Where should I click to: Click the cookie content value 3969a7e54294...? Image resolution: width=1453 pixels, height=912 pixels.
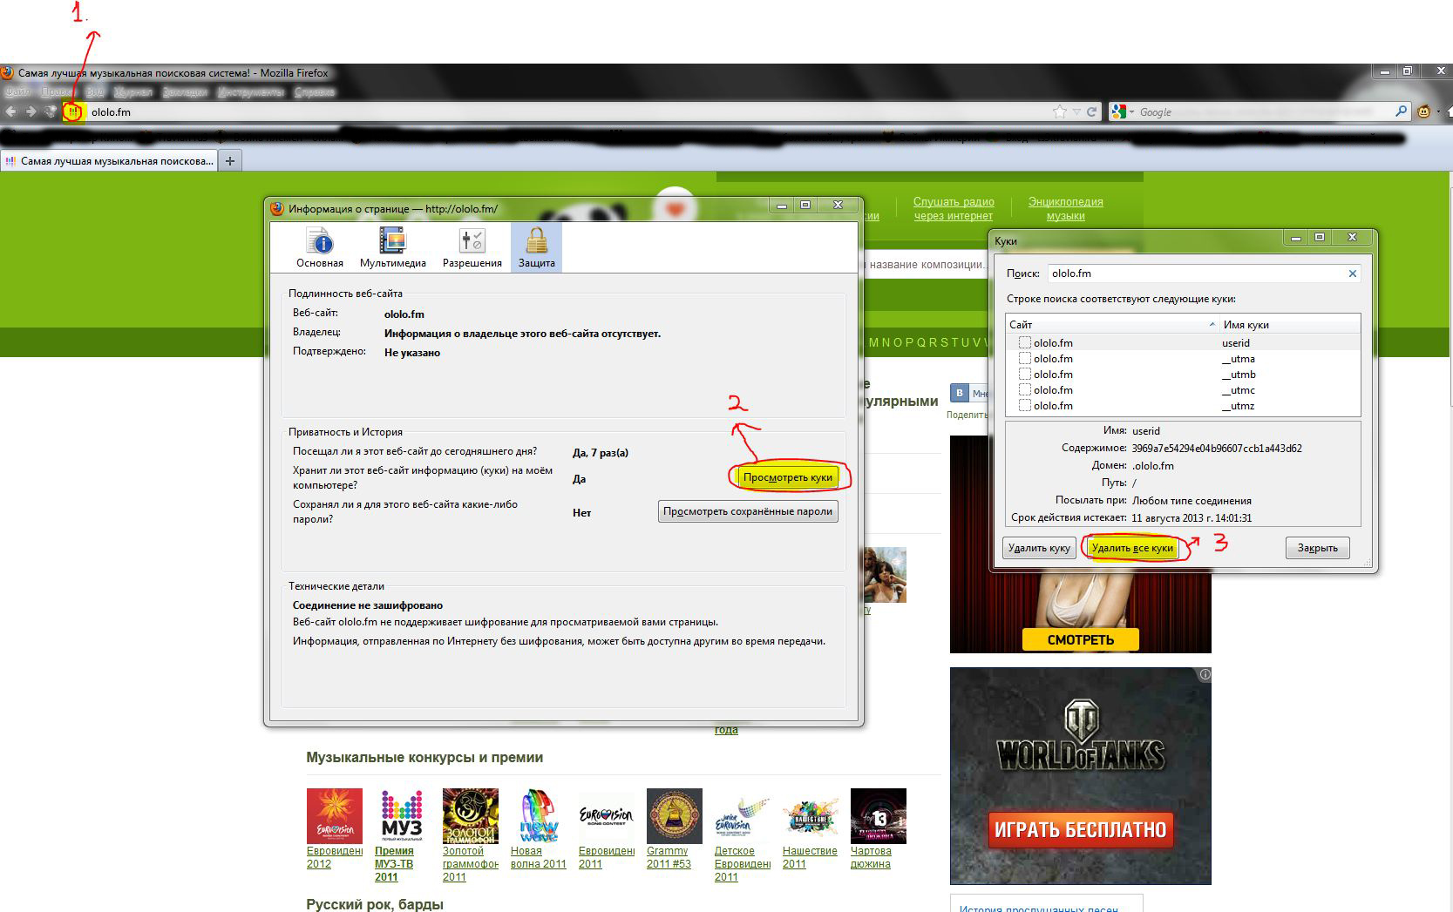(x=1217, y=449)
